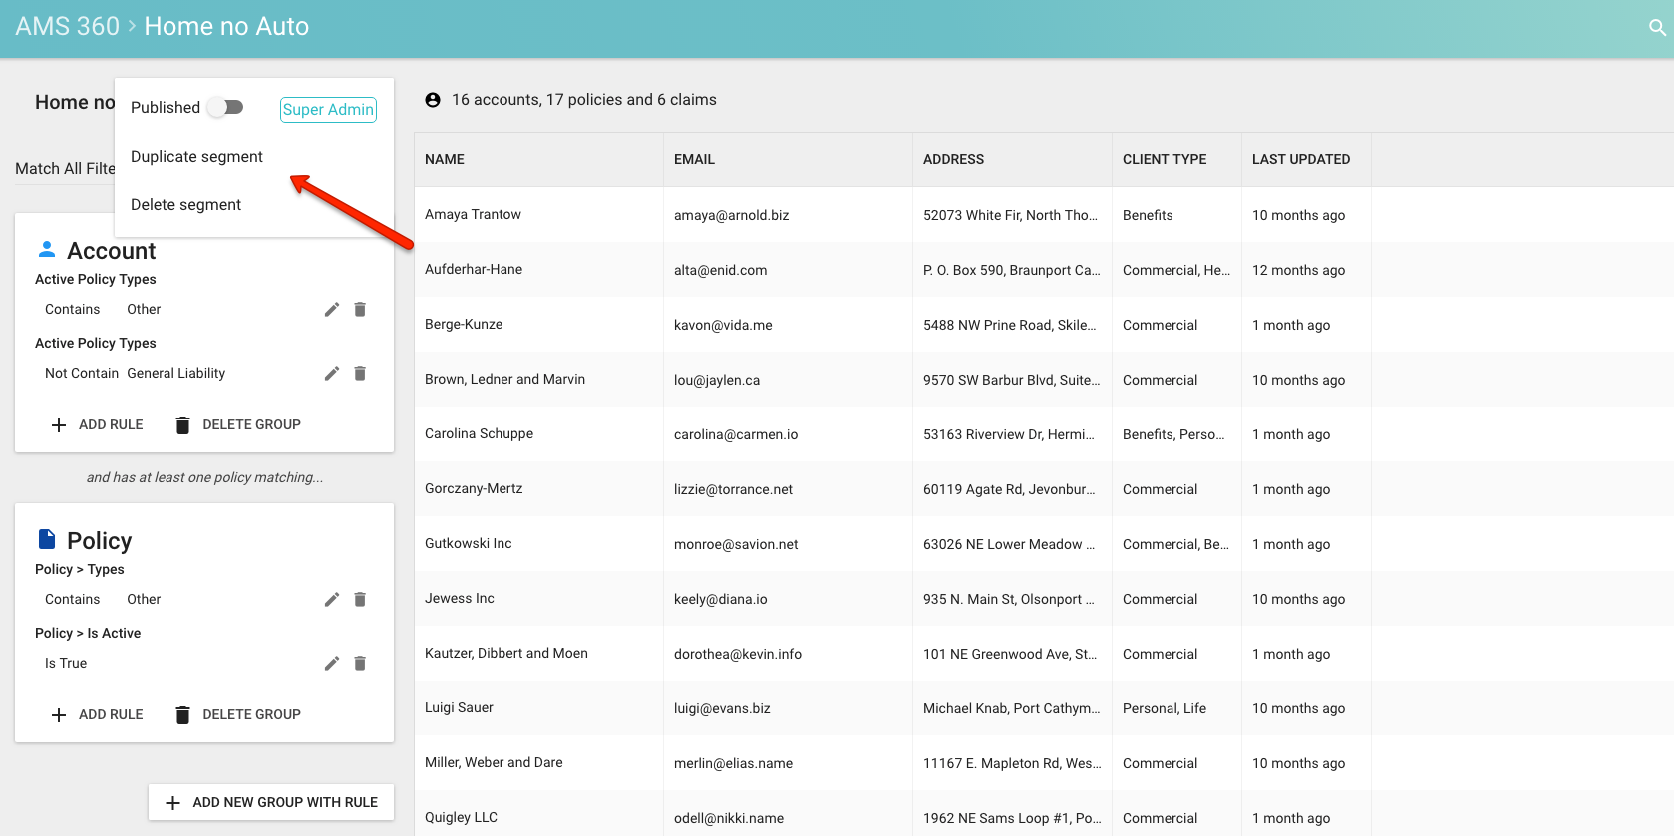This screenshot has height=836, width=1674.
Task: Toggle the Published switch
Action: [x=225, y=107]
